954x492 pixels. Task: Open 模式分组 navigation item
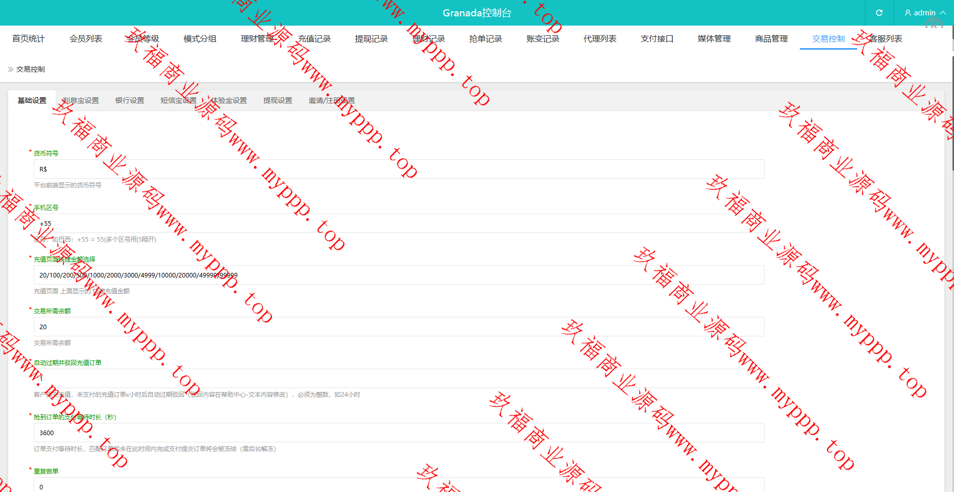tap(200, 39)
